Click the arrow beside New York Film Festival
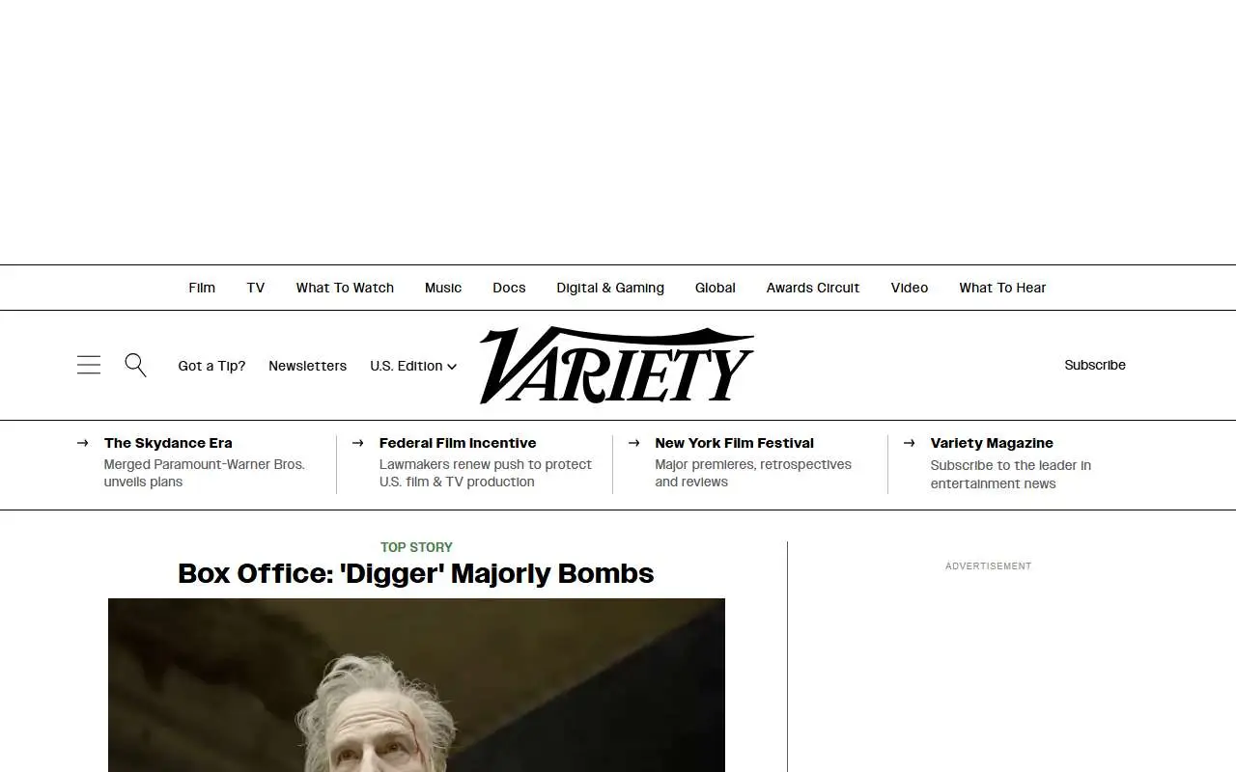This screenshot has height=772, width=1236. coord(634,443)
